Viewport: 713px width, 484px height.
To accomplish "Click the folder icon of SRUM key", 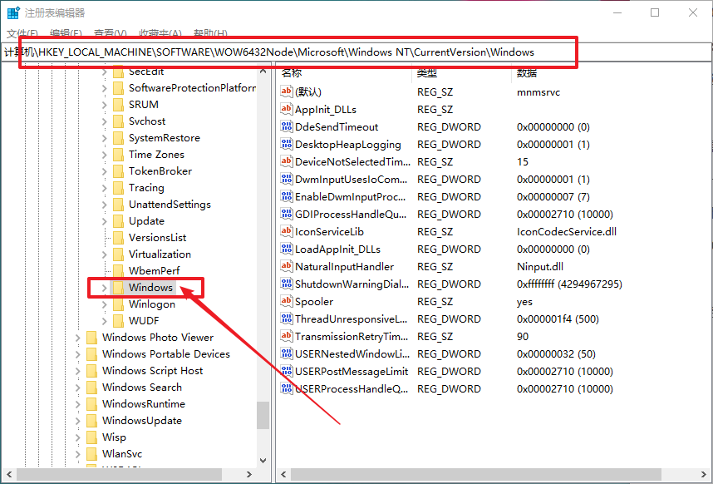I will (118, 105).
